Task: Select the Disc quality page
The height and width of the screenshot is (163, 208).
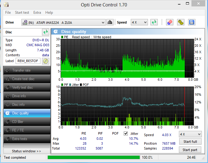Action: pos(27,113)
